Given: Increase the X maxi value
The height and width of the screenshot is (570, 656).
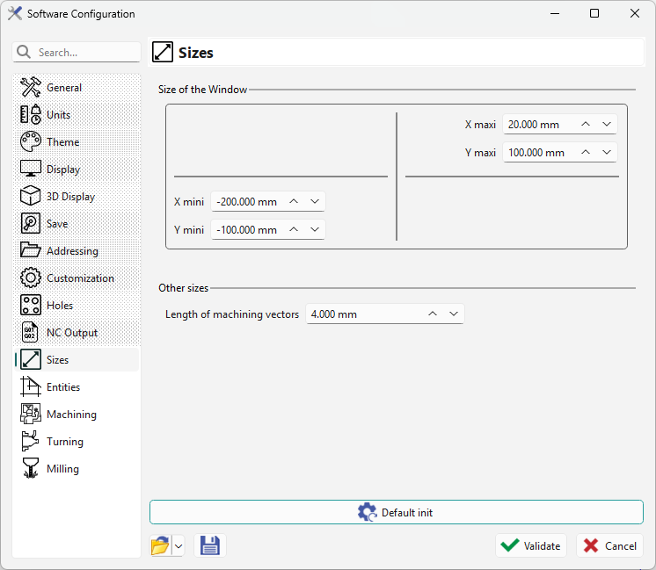Looking at the screenshot, I should [586, 125].
